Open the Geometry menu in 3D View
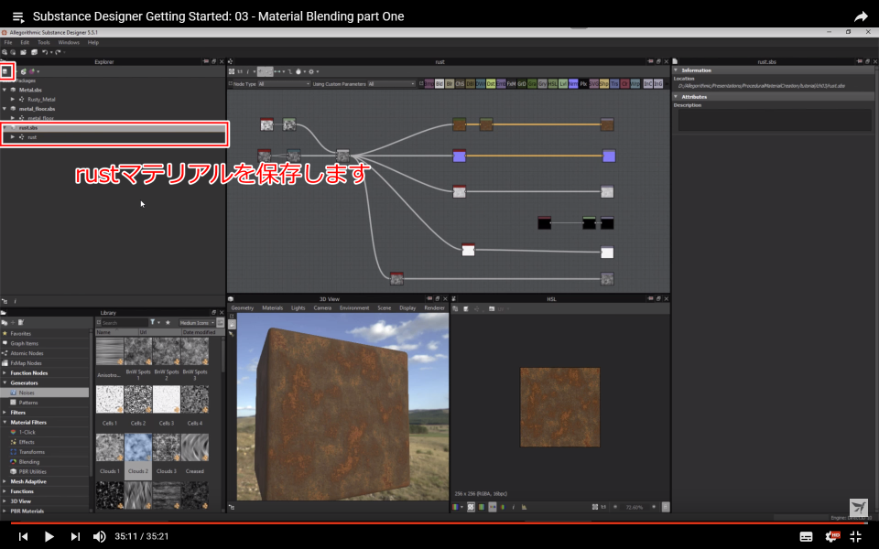The height and width of the screenshot is (549, 879). click(242, 308)
